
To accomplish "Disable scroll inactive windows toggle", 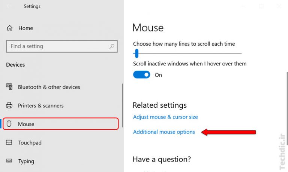I will 141,75.
